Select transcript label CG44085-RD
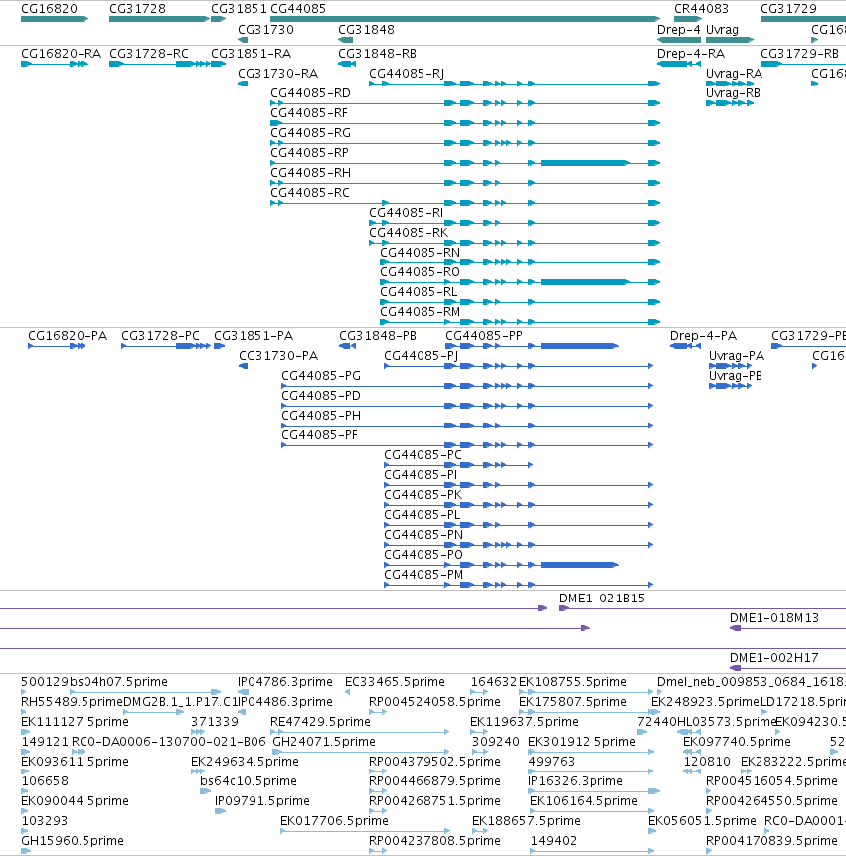This screenshot has height=856, width=846. coord(310,93)
